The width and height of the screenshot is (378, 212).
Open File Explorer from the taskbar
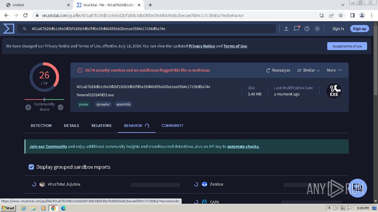(33, 208)
